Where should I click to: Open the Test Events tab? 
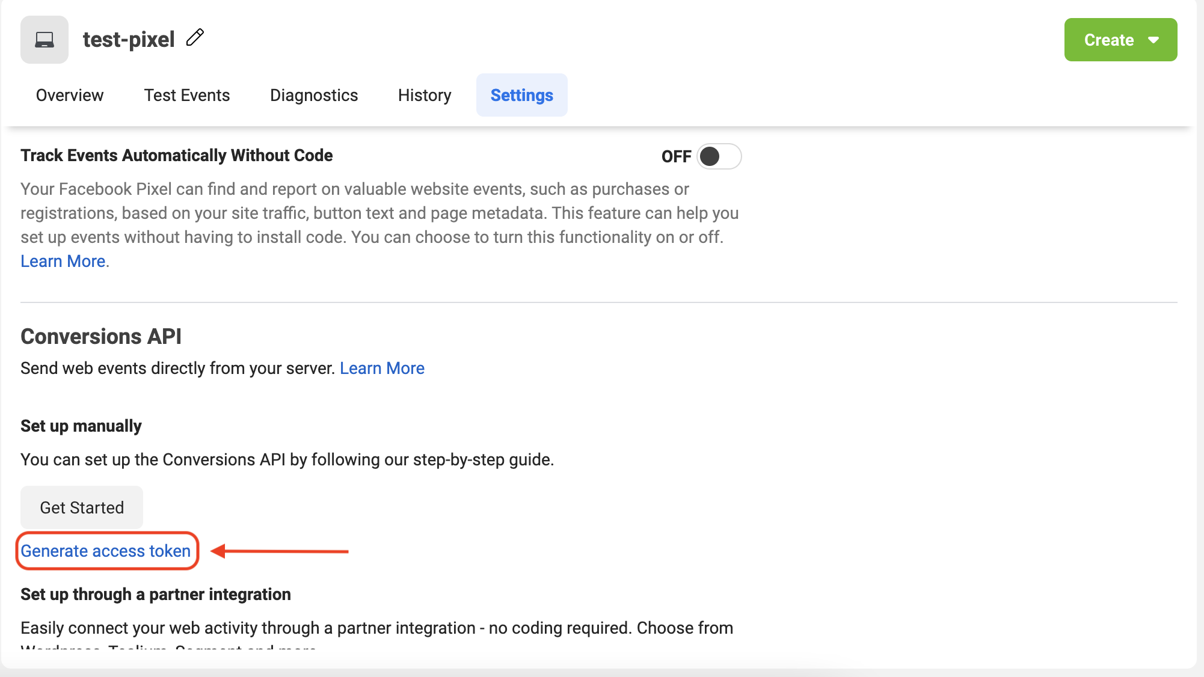(x=187, y=95)
